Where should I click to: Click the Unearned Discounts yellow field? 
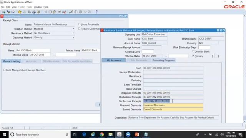pos(173,105)
